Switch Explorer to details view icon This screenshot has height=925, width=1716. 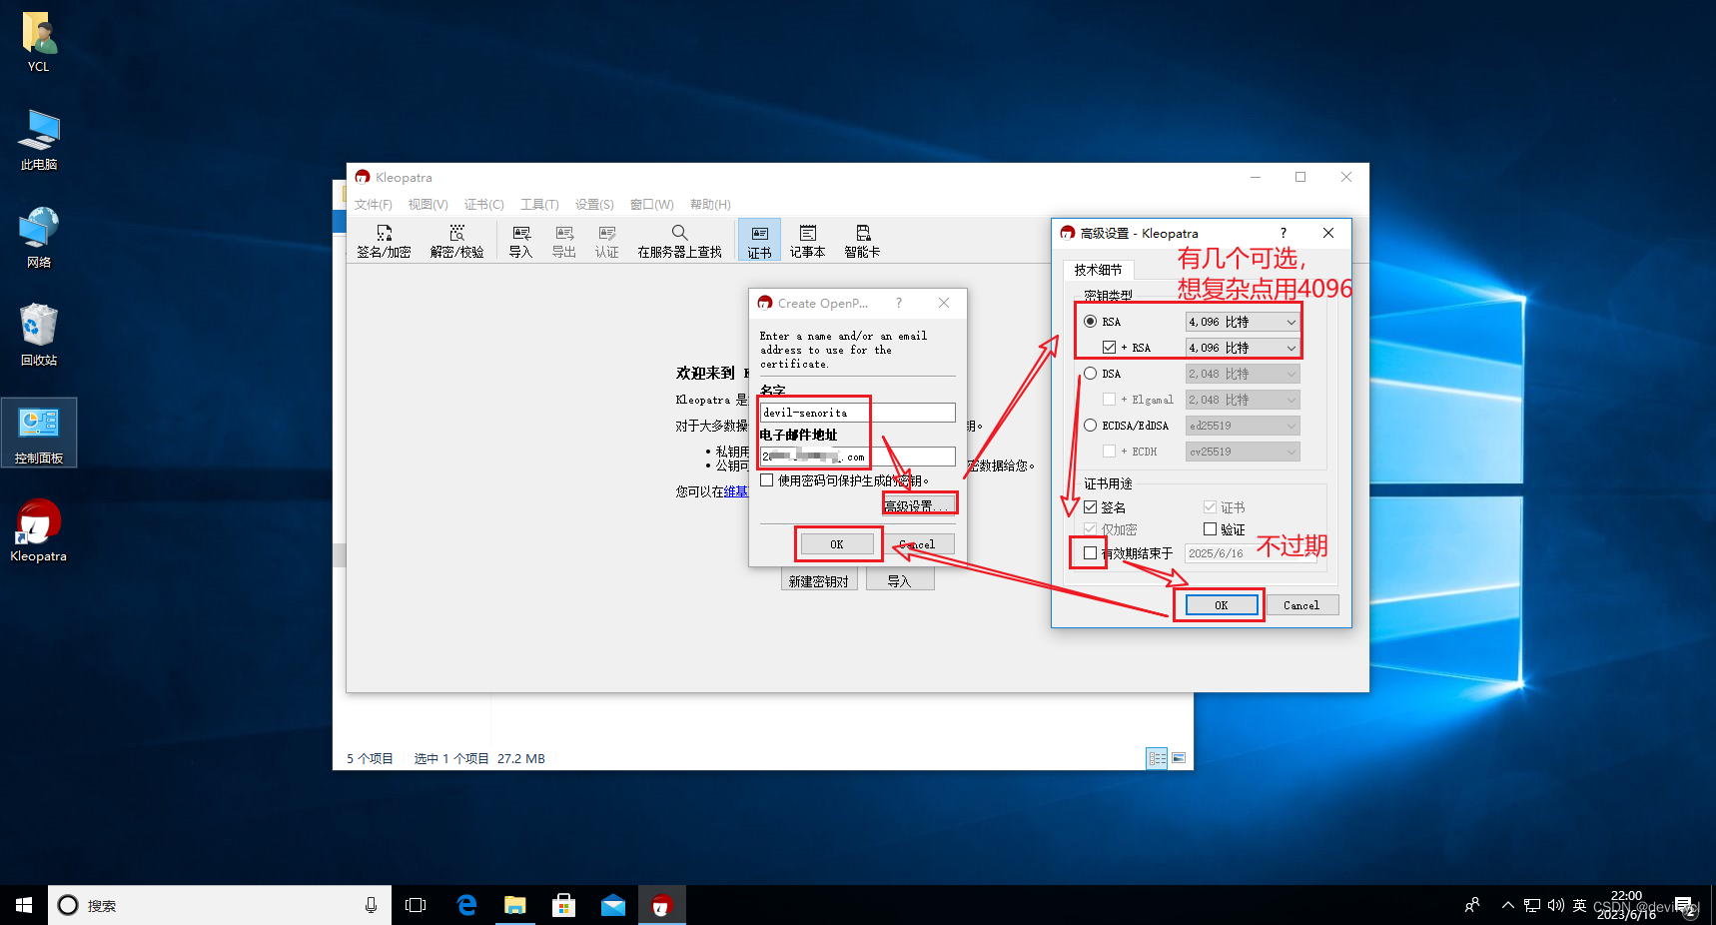coord(1157,758)
